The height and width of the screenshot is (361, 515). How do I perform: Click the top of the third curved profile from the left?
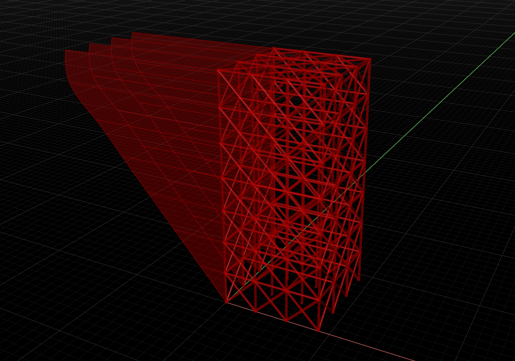point(112,39)
